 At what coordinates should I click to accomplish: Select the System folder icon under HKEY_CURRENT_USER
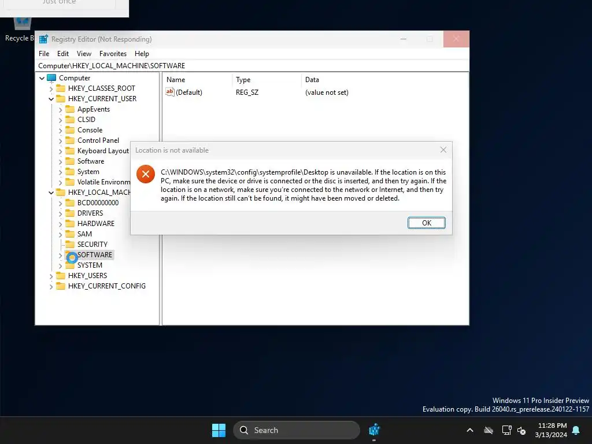click(x=70, y=171)
